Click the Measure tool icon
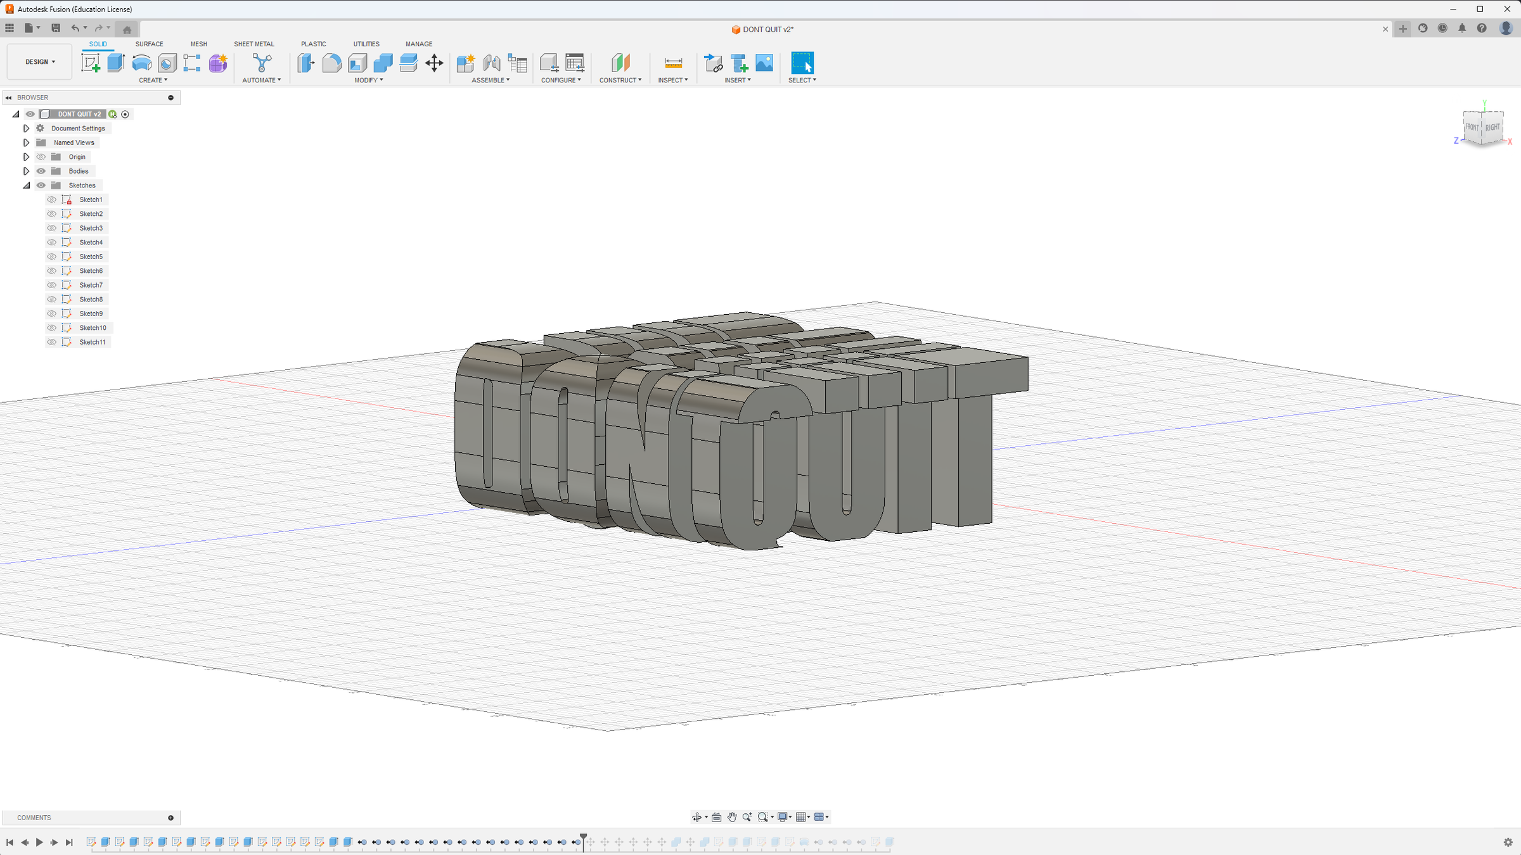The image size is (1521, 855). coord(673,63)
